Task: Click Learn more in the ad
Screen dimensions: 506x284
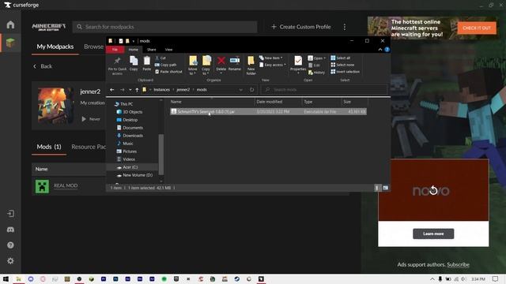Action: coord(433,234)
